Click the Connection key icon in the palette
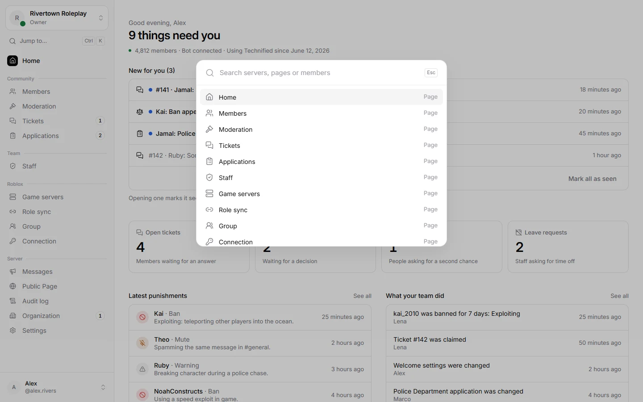The image size is (643, 402). tap(209, 242)
